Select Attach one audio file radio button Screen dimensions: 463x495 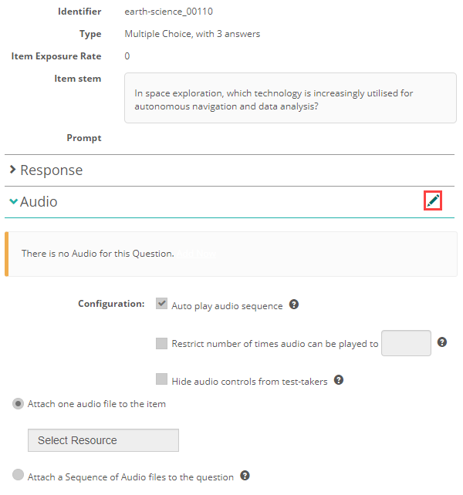(18, 403)
